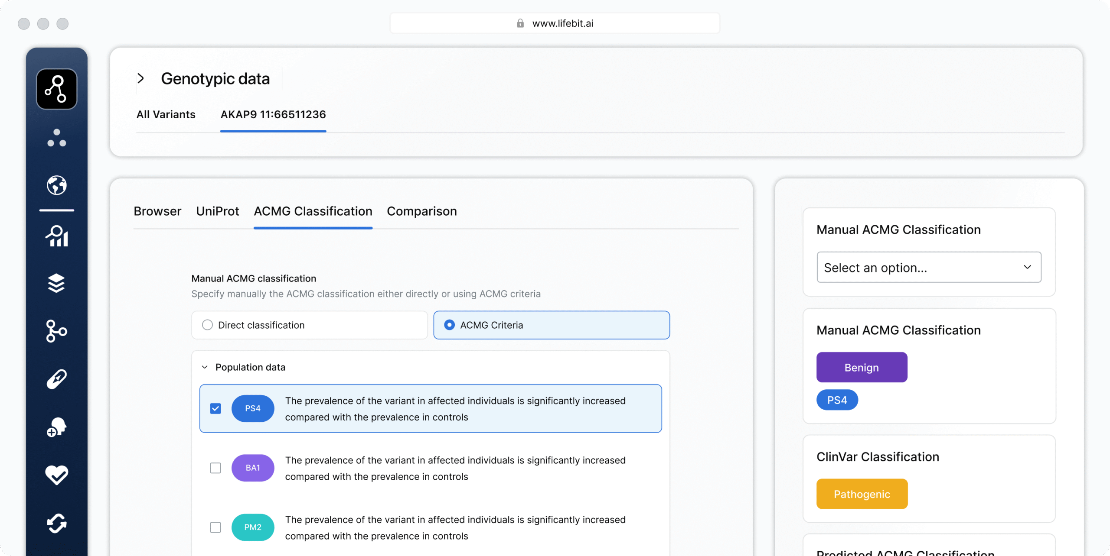The width and height of the screenshot is (1110, 556).
Task: Open the three-dots cluster sidebar icon
Action: click(x=56, y=138)
